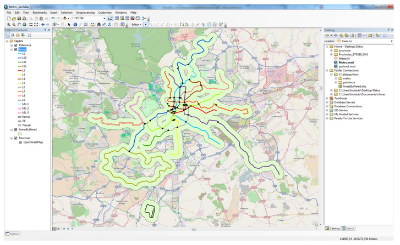Select lineas.lyr in Catalog tree

(344, 59)
